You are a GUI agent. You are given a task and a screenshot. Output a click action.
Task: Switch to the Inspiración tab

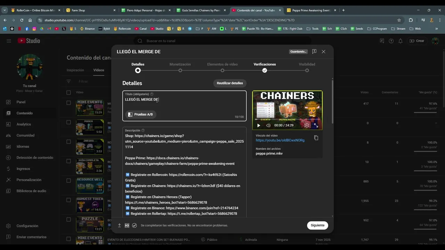click(75, 70)
